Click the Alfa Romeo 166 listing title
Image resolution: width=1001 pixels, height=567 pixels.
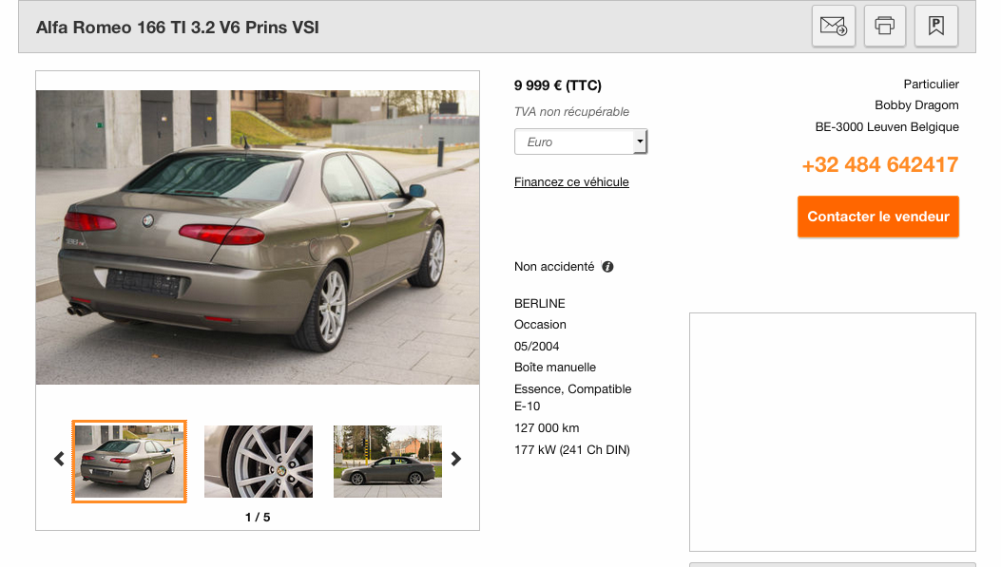178,28
